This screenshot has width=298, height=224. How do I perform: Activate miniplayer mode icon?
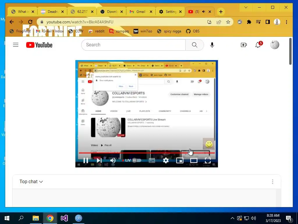(180, 160)
